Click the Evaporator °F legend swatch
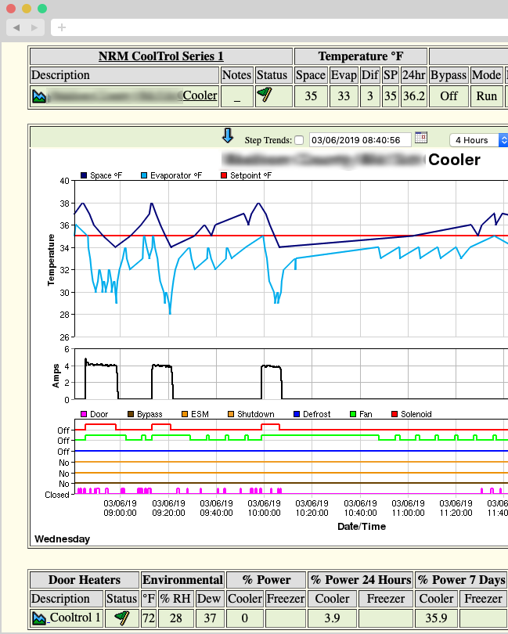 [144, 175]
